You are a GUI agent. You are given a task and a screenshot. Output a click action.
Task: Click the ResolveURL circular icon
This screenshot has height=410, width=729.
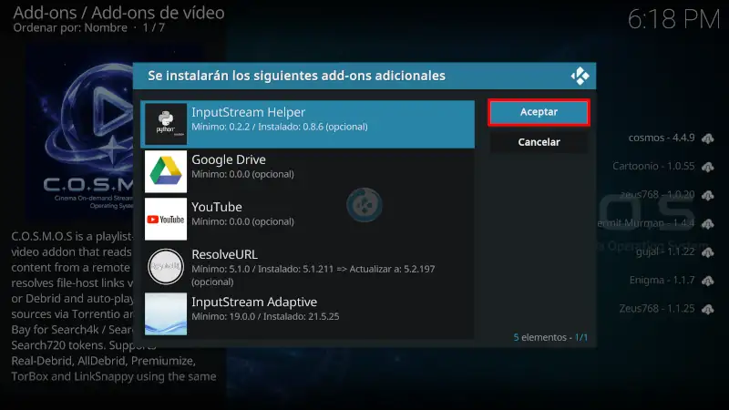point(166,267)
